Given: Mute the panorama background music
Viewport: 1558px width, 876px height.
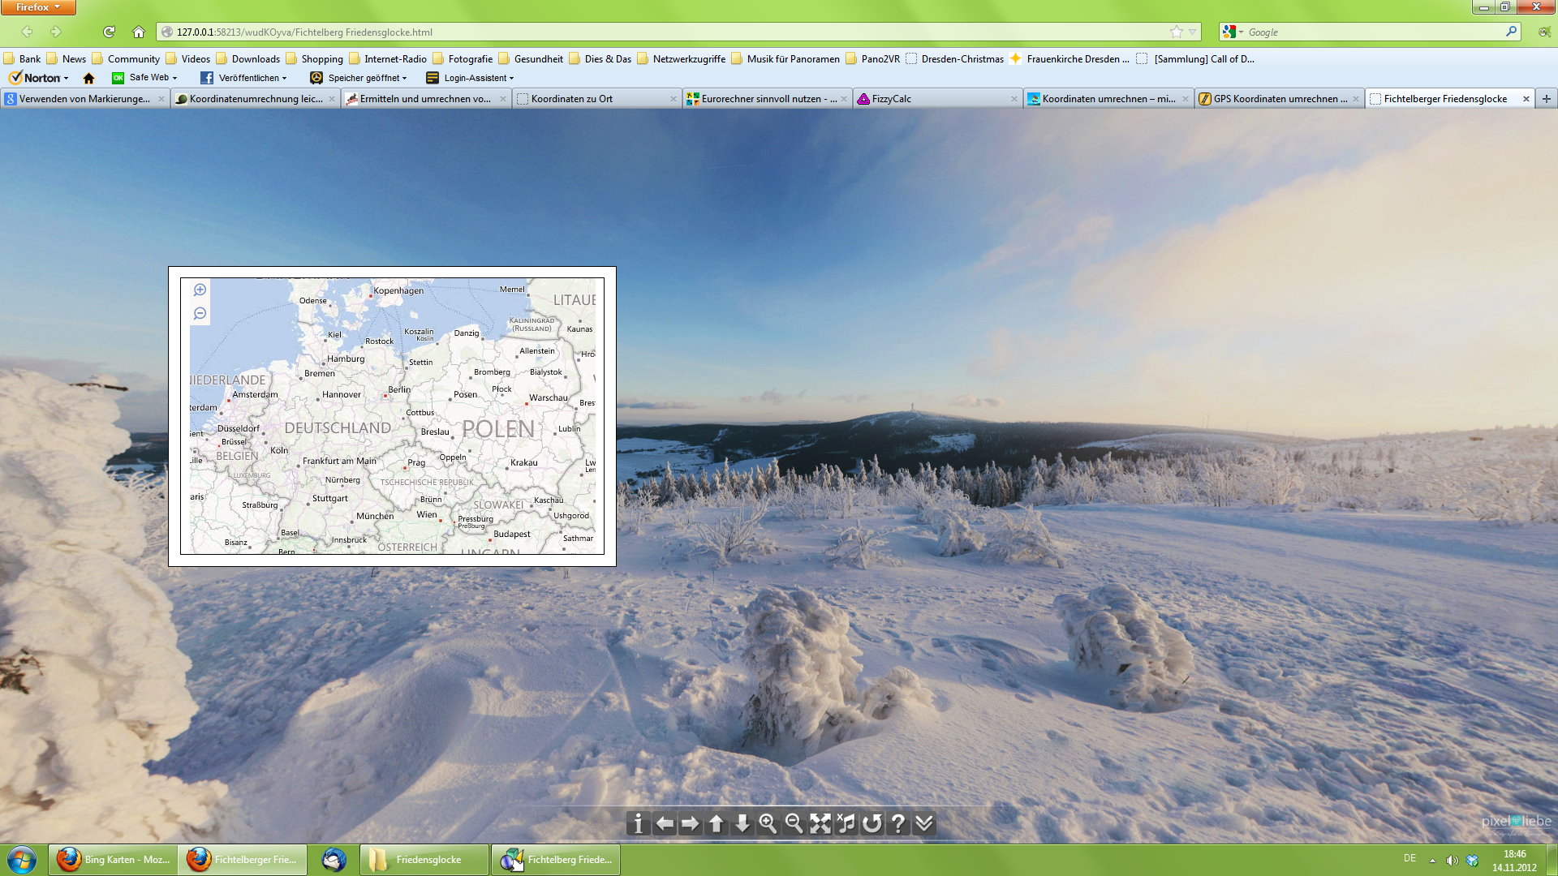Looking at the screenshot, I should coord(846,823).
